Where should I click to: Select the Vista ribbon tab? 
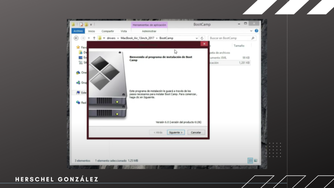point(124,31)
